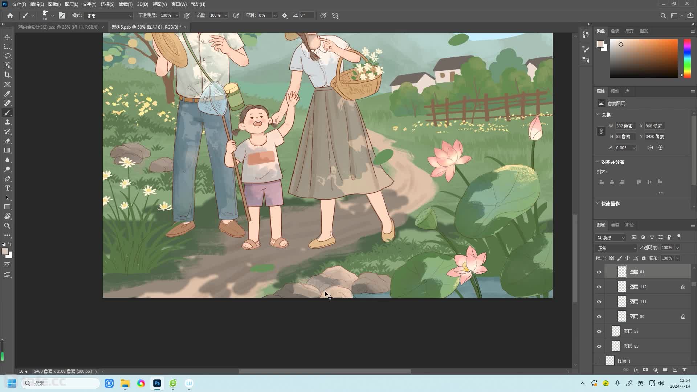Select the Crop tool

pyautogui.click(x=7, y=75)
